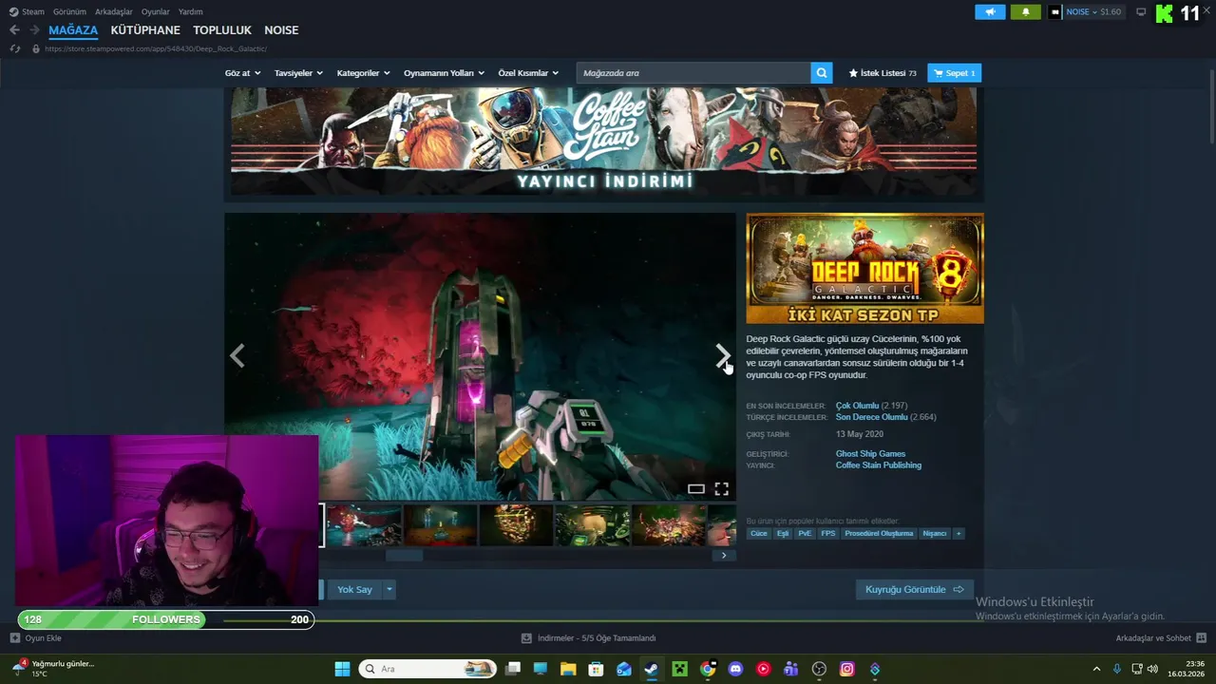The height and width of the screenshot is (684, 1216).
Task: Click the Oyun Ekle plus icon
Action: pyautogui.click(x=14, y=638)
